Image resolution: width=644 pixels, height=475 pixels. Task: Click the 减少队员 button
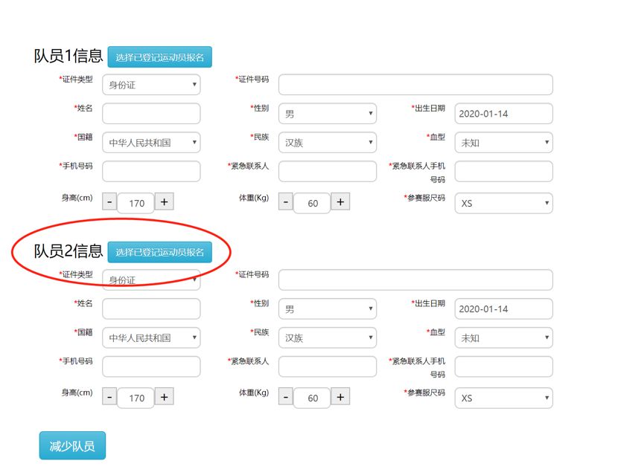tap(72, 445)
